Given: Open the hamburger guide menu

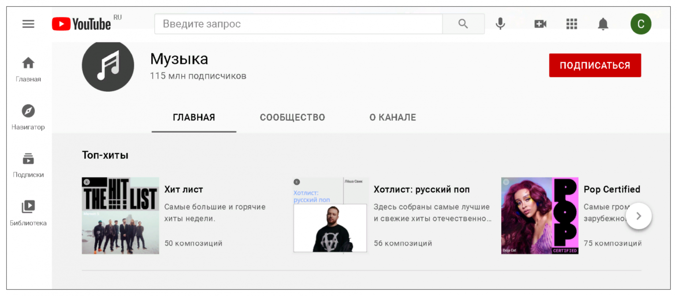Looking at the screenshot, I should tap(28, 24).
